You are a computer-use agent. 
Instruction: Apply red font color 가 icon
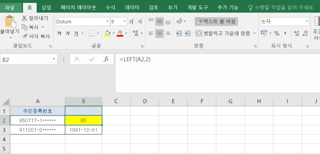pos(120,33)
